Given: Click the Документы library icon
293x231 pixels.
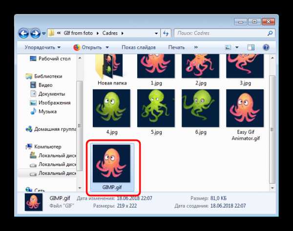Looking at the screenshot, I should coord(33,94).
